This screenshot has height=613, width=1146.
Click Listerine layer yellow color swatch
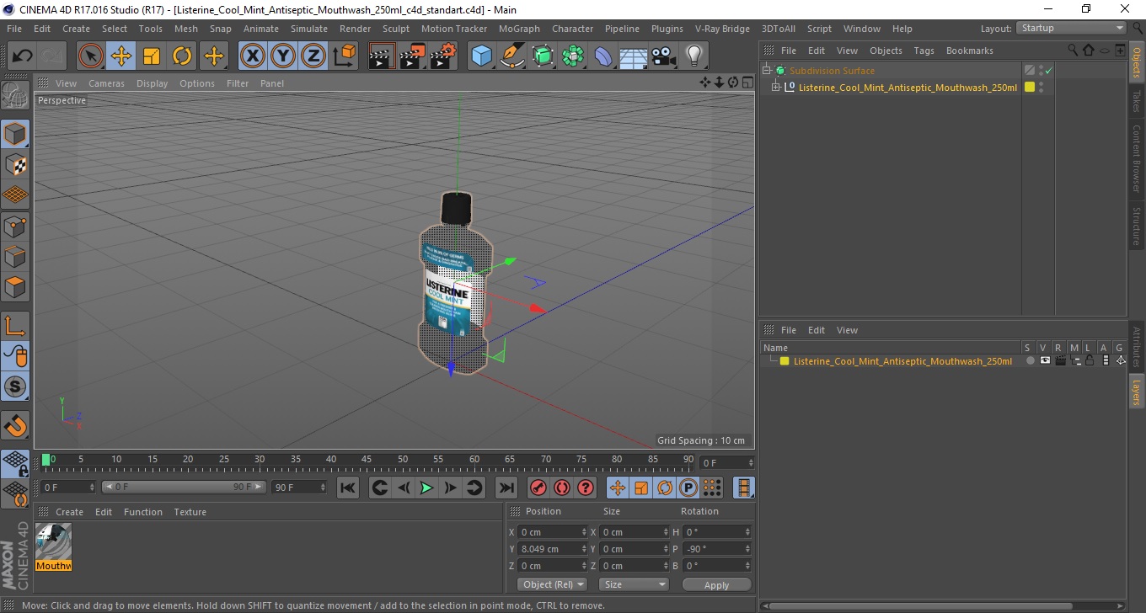coord(785,361)
